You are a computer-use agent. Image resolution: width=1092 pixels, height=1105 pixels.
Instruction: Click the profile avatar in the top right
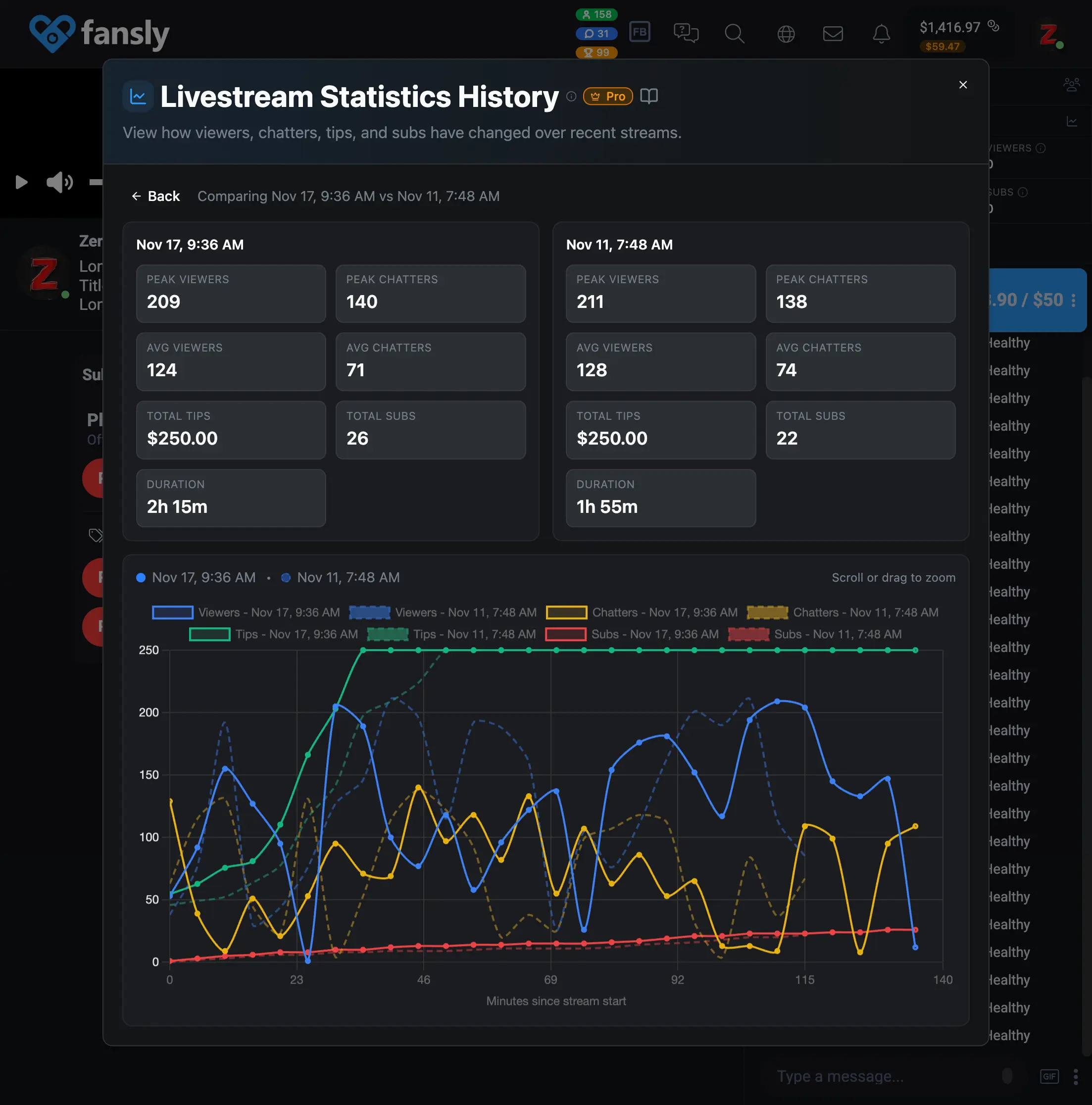tap(1048, 34)
